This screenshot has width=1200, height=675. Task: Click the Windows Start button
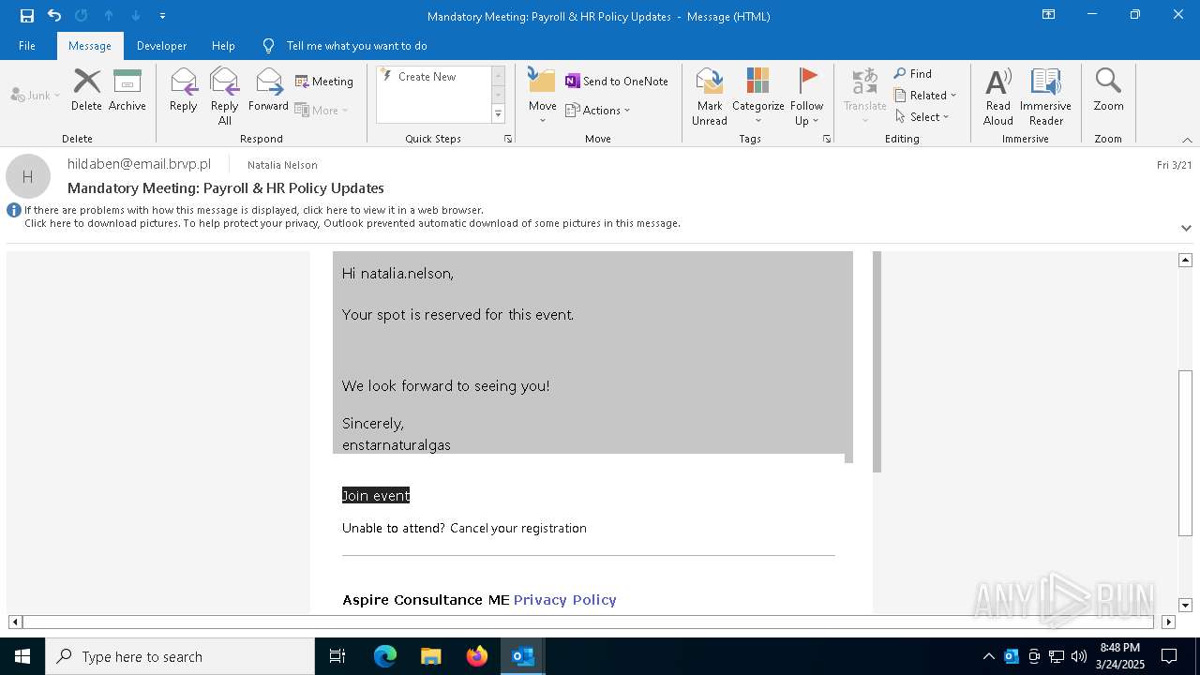point(22,656)
